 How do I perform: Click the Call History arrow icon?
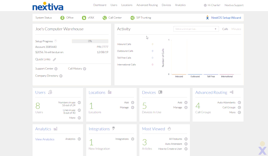(x=85, y=69)
